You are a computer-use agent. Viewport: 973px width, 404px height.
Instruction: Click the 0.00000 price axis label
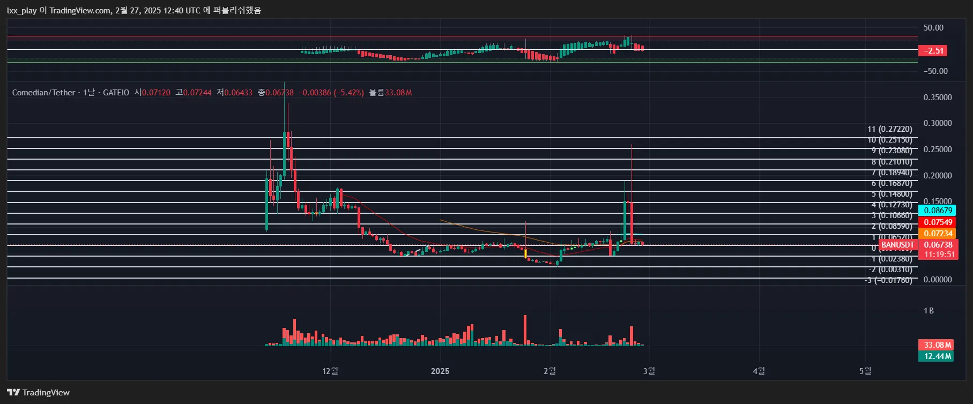click(938, 280)
